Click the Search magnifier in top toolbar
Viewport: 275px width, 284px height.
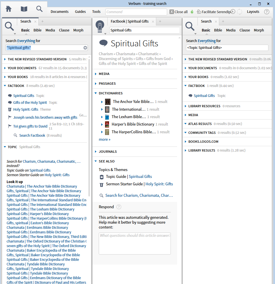click(x=39, y=9)
